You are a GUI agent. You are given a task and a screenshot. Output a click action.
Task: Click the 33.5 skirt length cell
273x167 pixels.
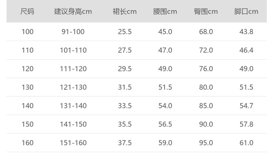[x=125, y=106]
